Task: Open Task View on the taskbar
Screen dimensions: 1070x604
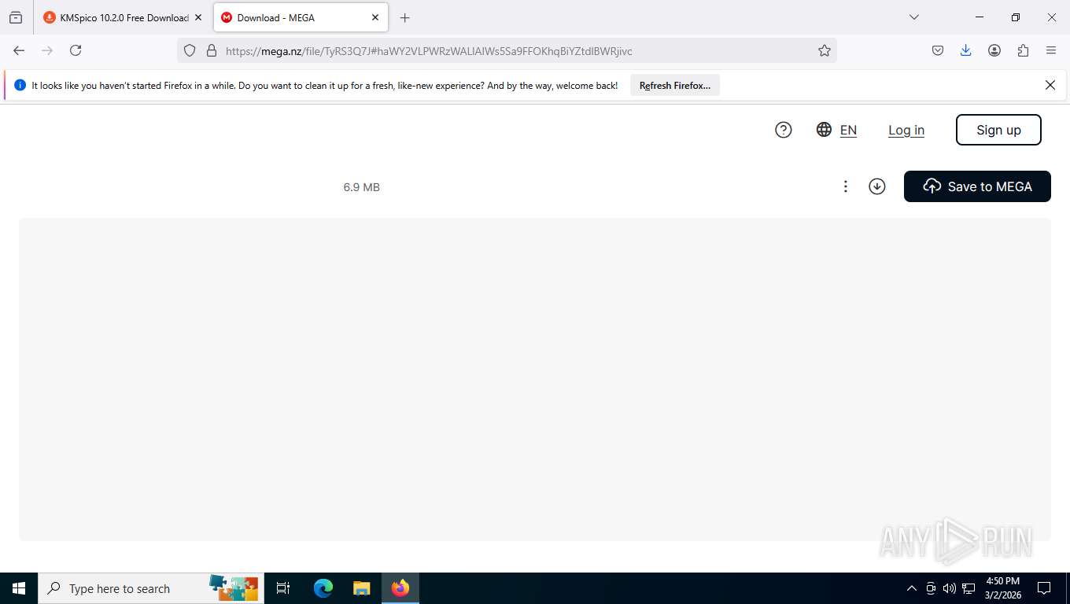Action: (283, 588)
